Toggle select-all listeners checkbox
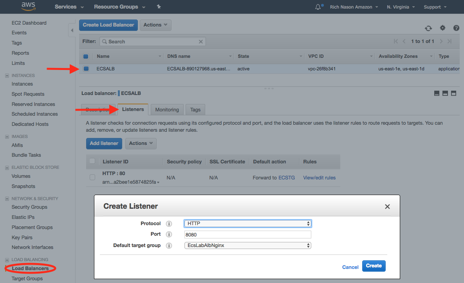The width and height of the screenshot is (464, 283). click(92, 161)
